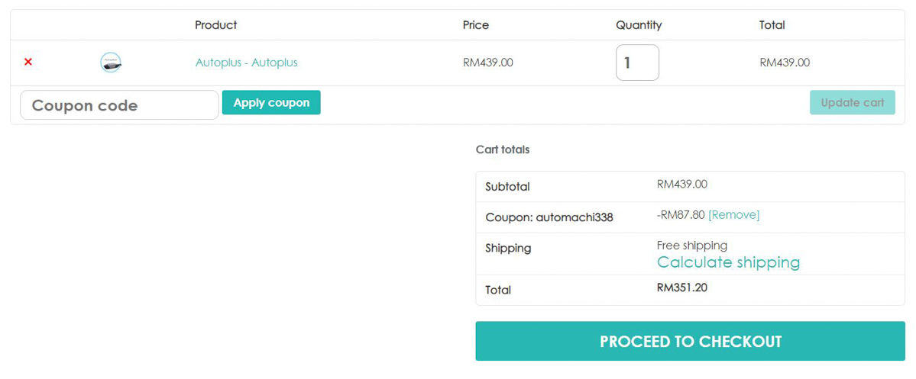Click the -RM87.80 coupon discount amount
This screenshot has width=916, height=379.
(680, 215)
